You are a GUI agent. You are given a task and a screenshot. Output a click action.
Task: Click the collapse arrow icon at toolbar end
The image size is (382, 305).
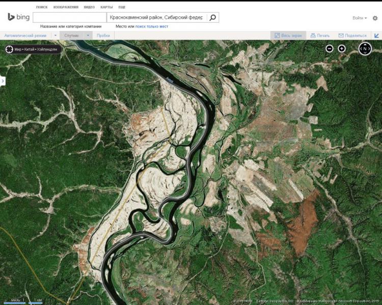click(x=376, y=36)
